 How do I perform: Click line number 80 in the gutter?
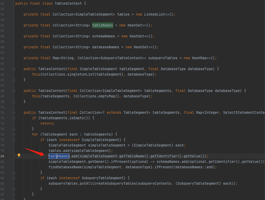click(2, 156)
